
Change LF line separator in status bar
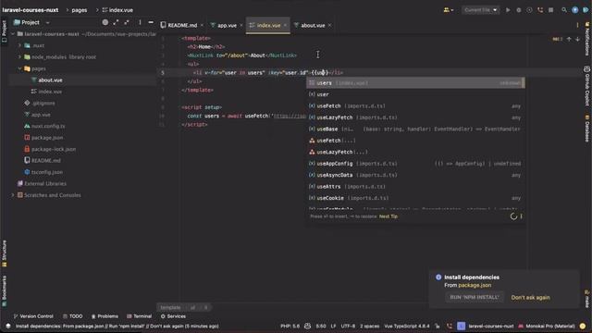click(x=333, y=327)
